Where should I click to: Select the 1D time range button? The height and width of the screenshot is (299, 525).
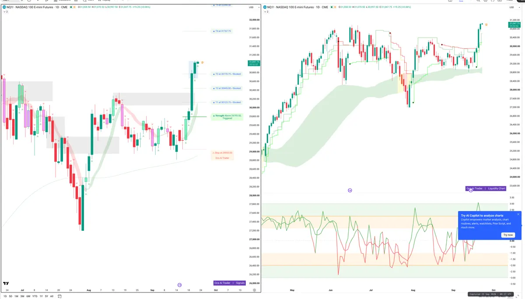click(x=5, y=296)
